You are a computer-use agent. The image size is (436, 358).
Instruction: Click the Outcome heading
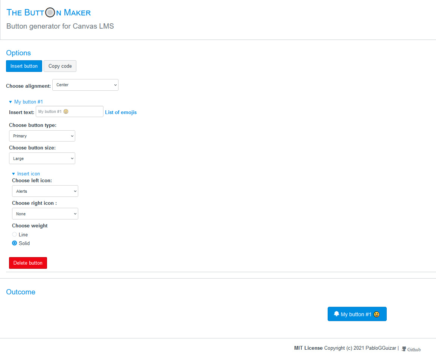(21, 292)
